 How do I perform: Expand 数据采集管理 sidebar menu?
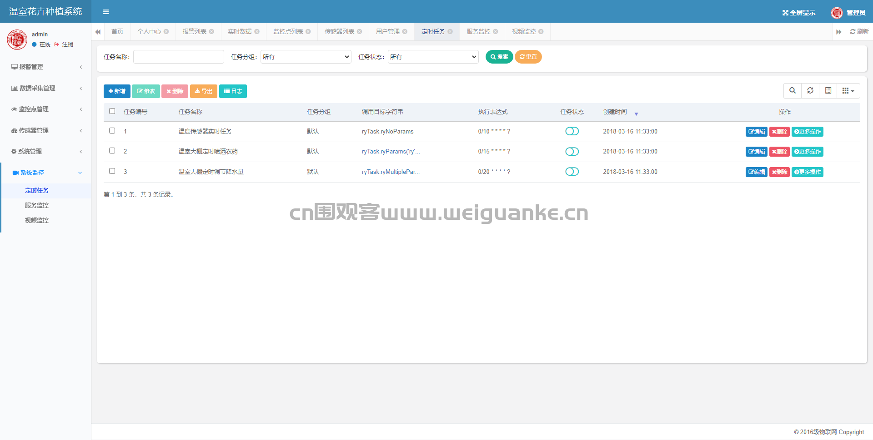pos(45,88)
